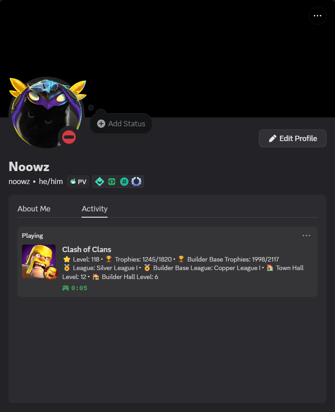Click the purple laurel quest badge
The height and width of the screenshot is (412, 335).
tap(136, 181)
